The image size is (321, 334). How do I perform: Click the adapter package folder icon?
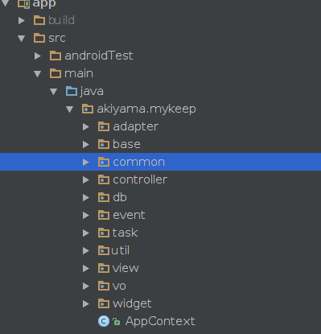[104, 126]
